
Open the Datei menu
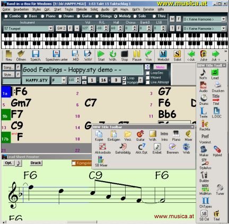[x=6, y=10]
